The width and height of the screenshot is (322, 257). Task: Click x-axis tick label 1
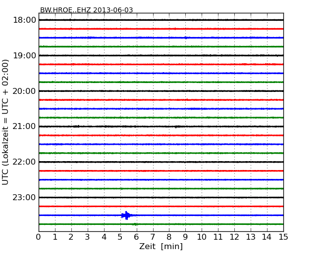pos(55,237)
